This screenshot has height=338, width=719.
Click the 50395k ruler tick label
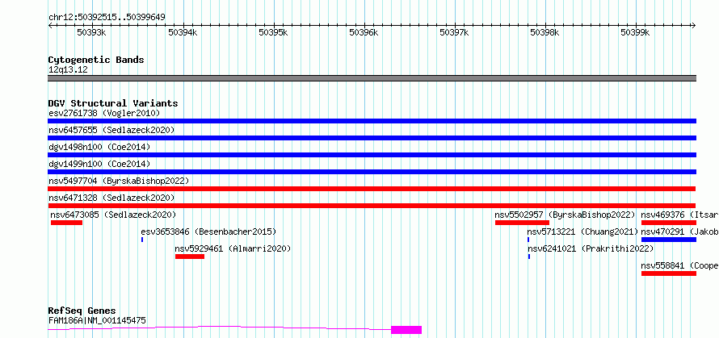(273, 32)
